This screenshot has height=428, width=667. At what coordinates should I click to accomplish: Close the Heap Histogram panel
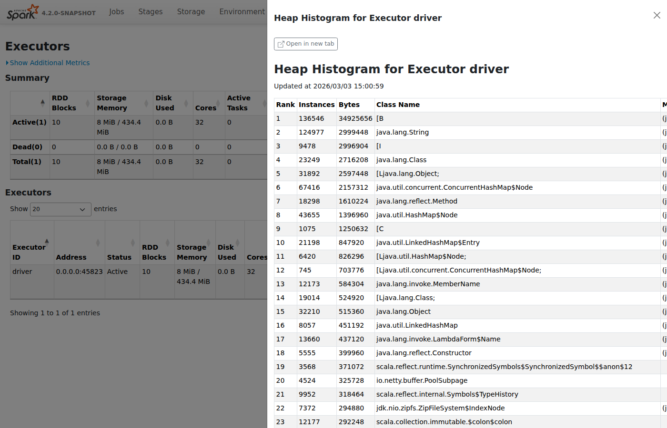tap(657, 15)
